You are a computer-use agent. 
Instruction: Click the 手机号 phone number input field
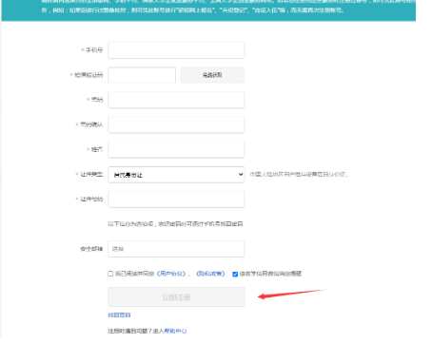click(x=176, y=50)
